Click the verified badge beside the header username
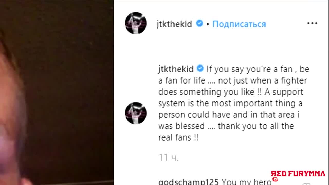329x185 pixels. (x=199, y=24)
